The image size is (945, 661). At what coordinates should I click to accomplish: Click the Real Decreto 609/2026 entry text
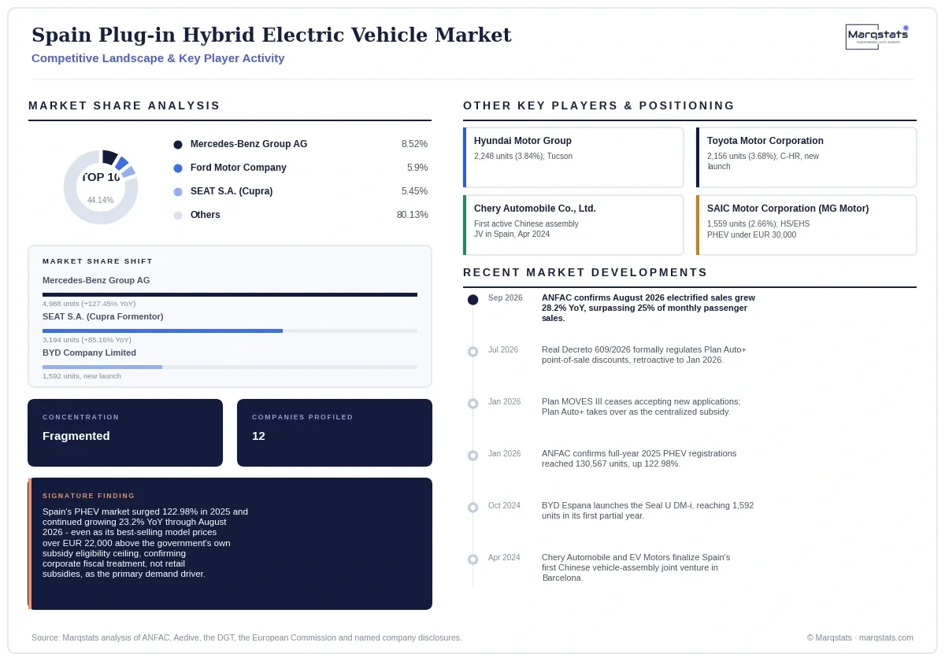644,355
